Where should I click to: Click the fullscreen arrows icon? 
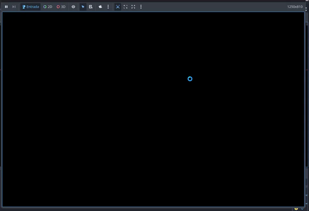[x=133, y=7]
